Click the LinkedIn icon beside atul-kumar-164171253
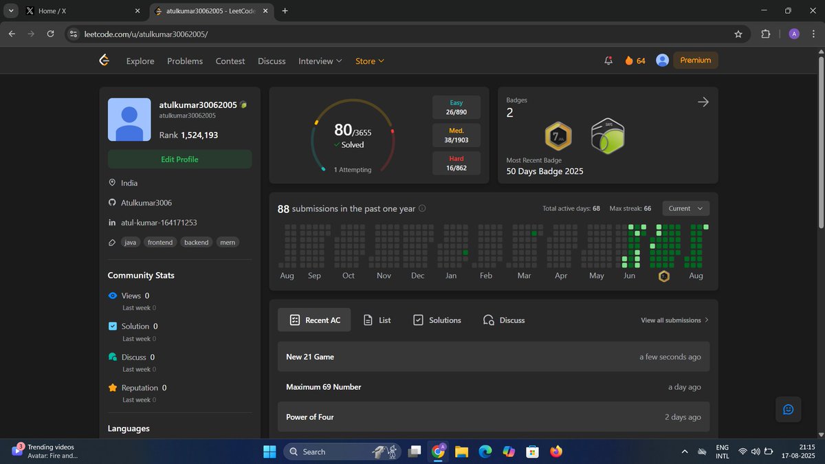The width and height of the screenshot is (825, 464). tap(113, 223)
